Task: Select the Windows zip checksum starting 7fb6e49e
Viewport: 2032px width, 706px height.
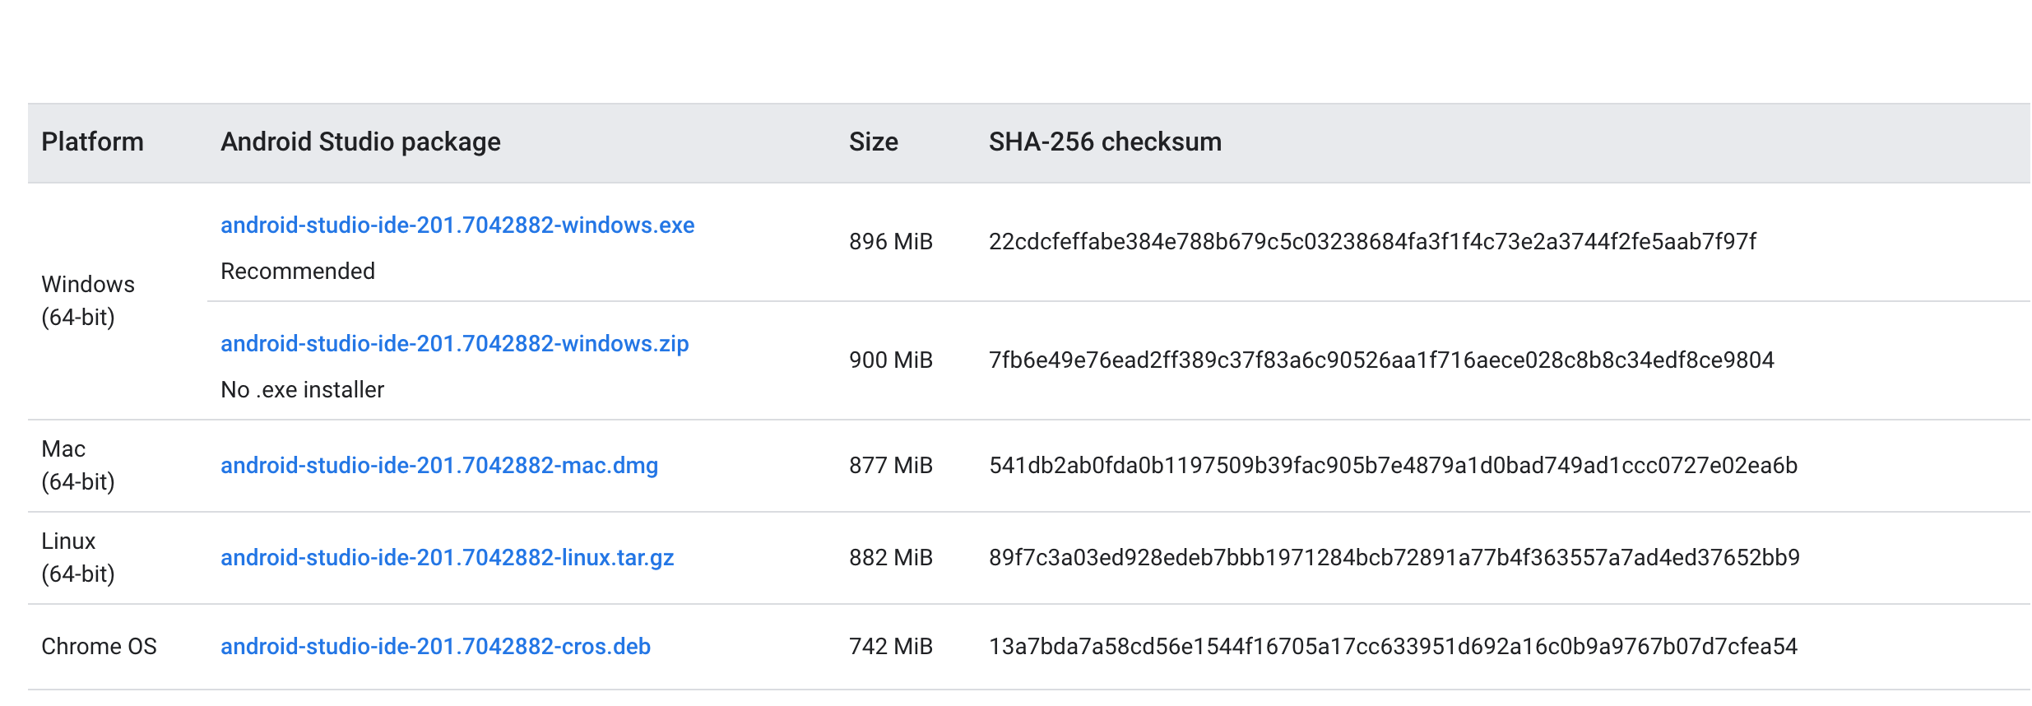Action: (1381, 360)
